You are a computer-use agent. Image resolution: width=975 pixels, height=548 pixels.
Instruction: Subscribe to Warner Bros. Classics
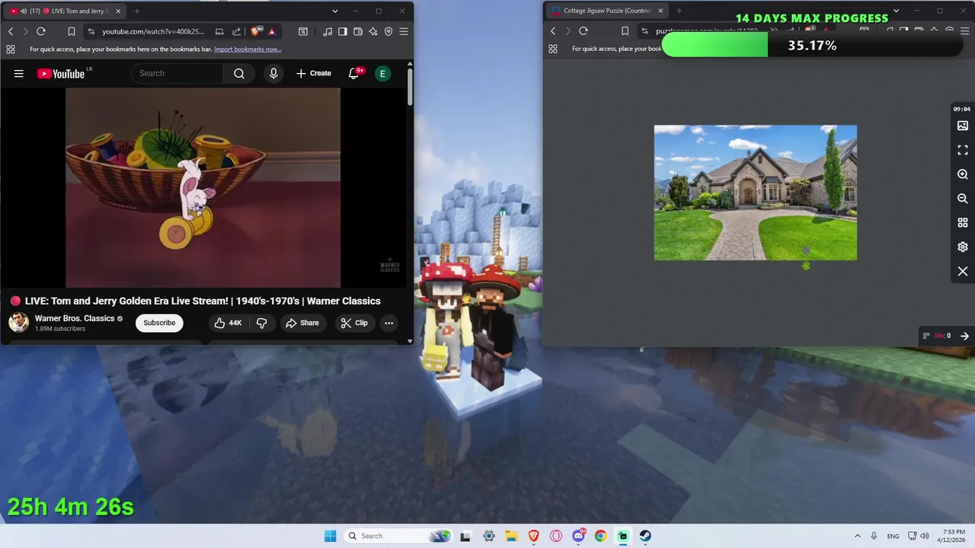(159, 323)
